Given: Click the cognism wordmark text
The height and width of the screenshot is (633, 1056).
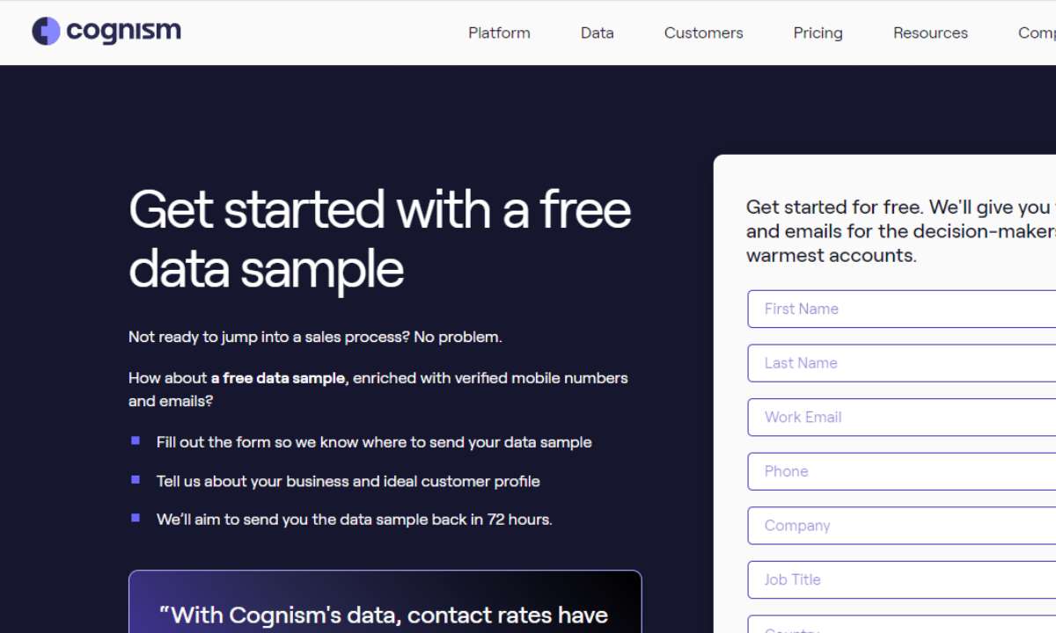Looking at the screenshot, I should point(123,32).
